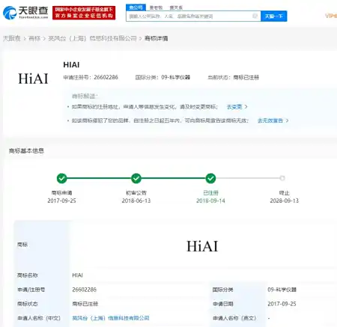Click the green check for 商标申请 step

tap(61, 178)
